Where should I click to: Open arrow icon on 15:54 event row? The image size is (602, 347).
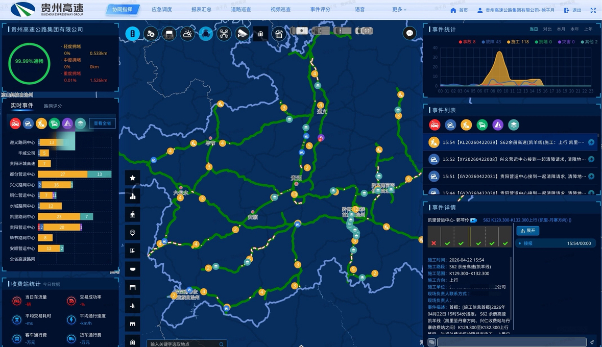[x=591, y=142]
